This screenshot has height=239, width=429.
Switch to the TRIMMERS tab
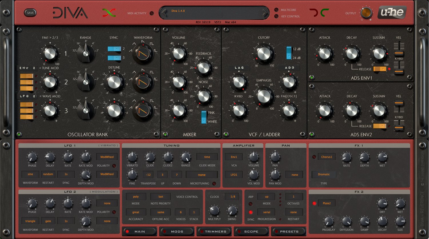click(x=214, y=232)
